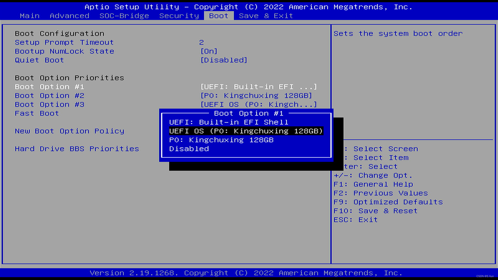Select New Boot Option Policy

(x=69, y=131)
